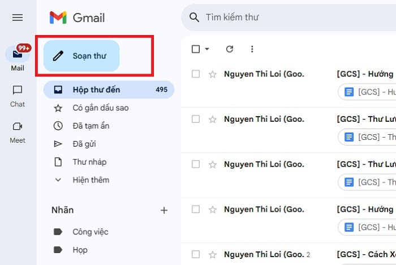The image size is (396, 265).
Task: Toggle the select all checkbox
Action: click(x=196, y=49)
